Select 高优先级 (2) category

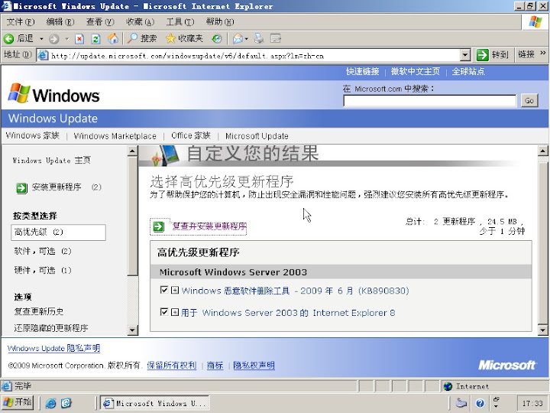[58, 233]
